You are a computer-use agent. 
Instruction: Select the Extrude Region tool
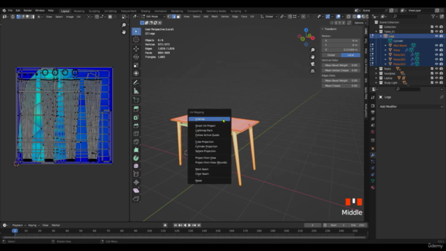[x=137, y=109]
